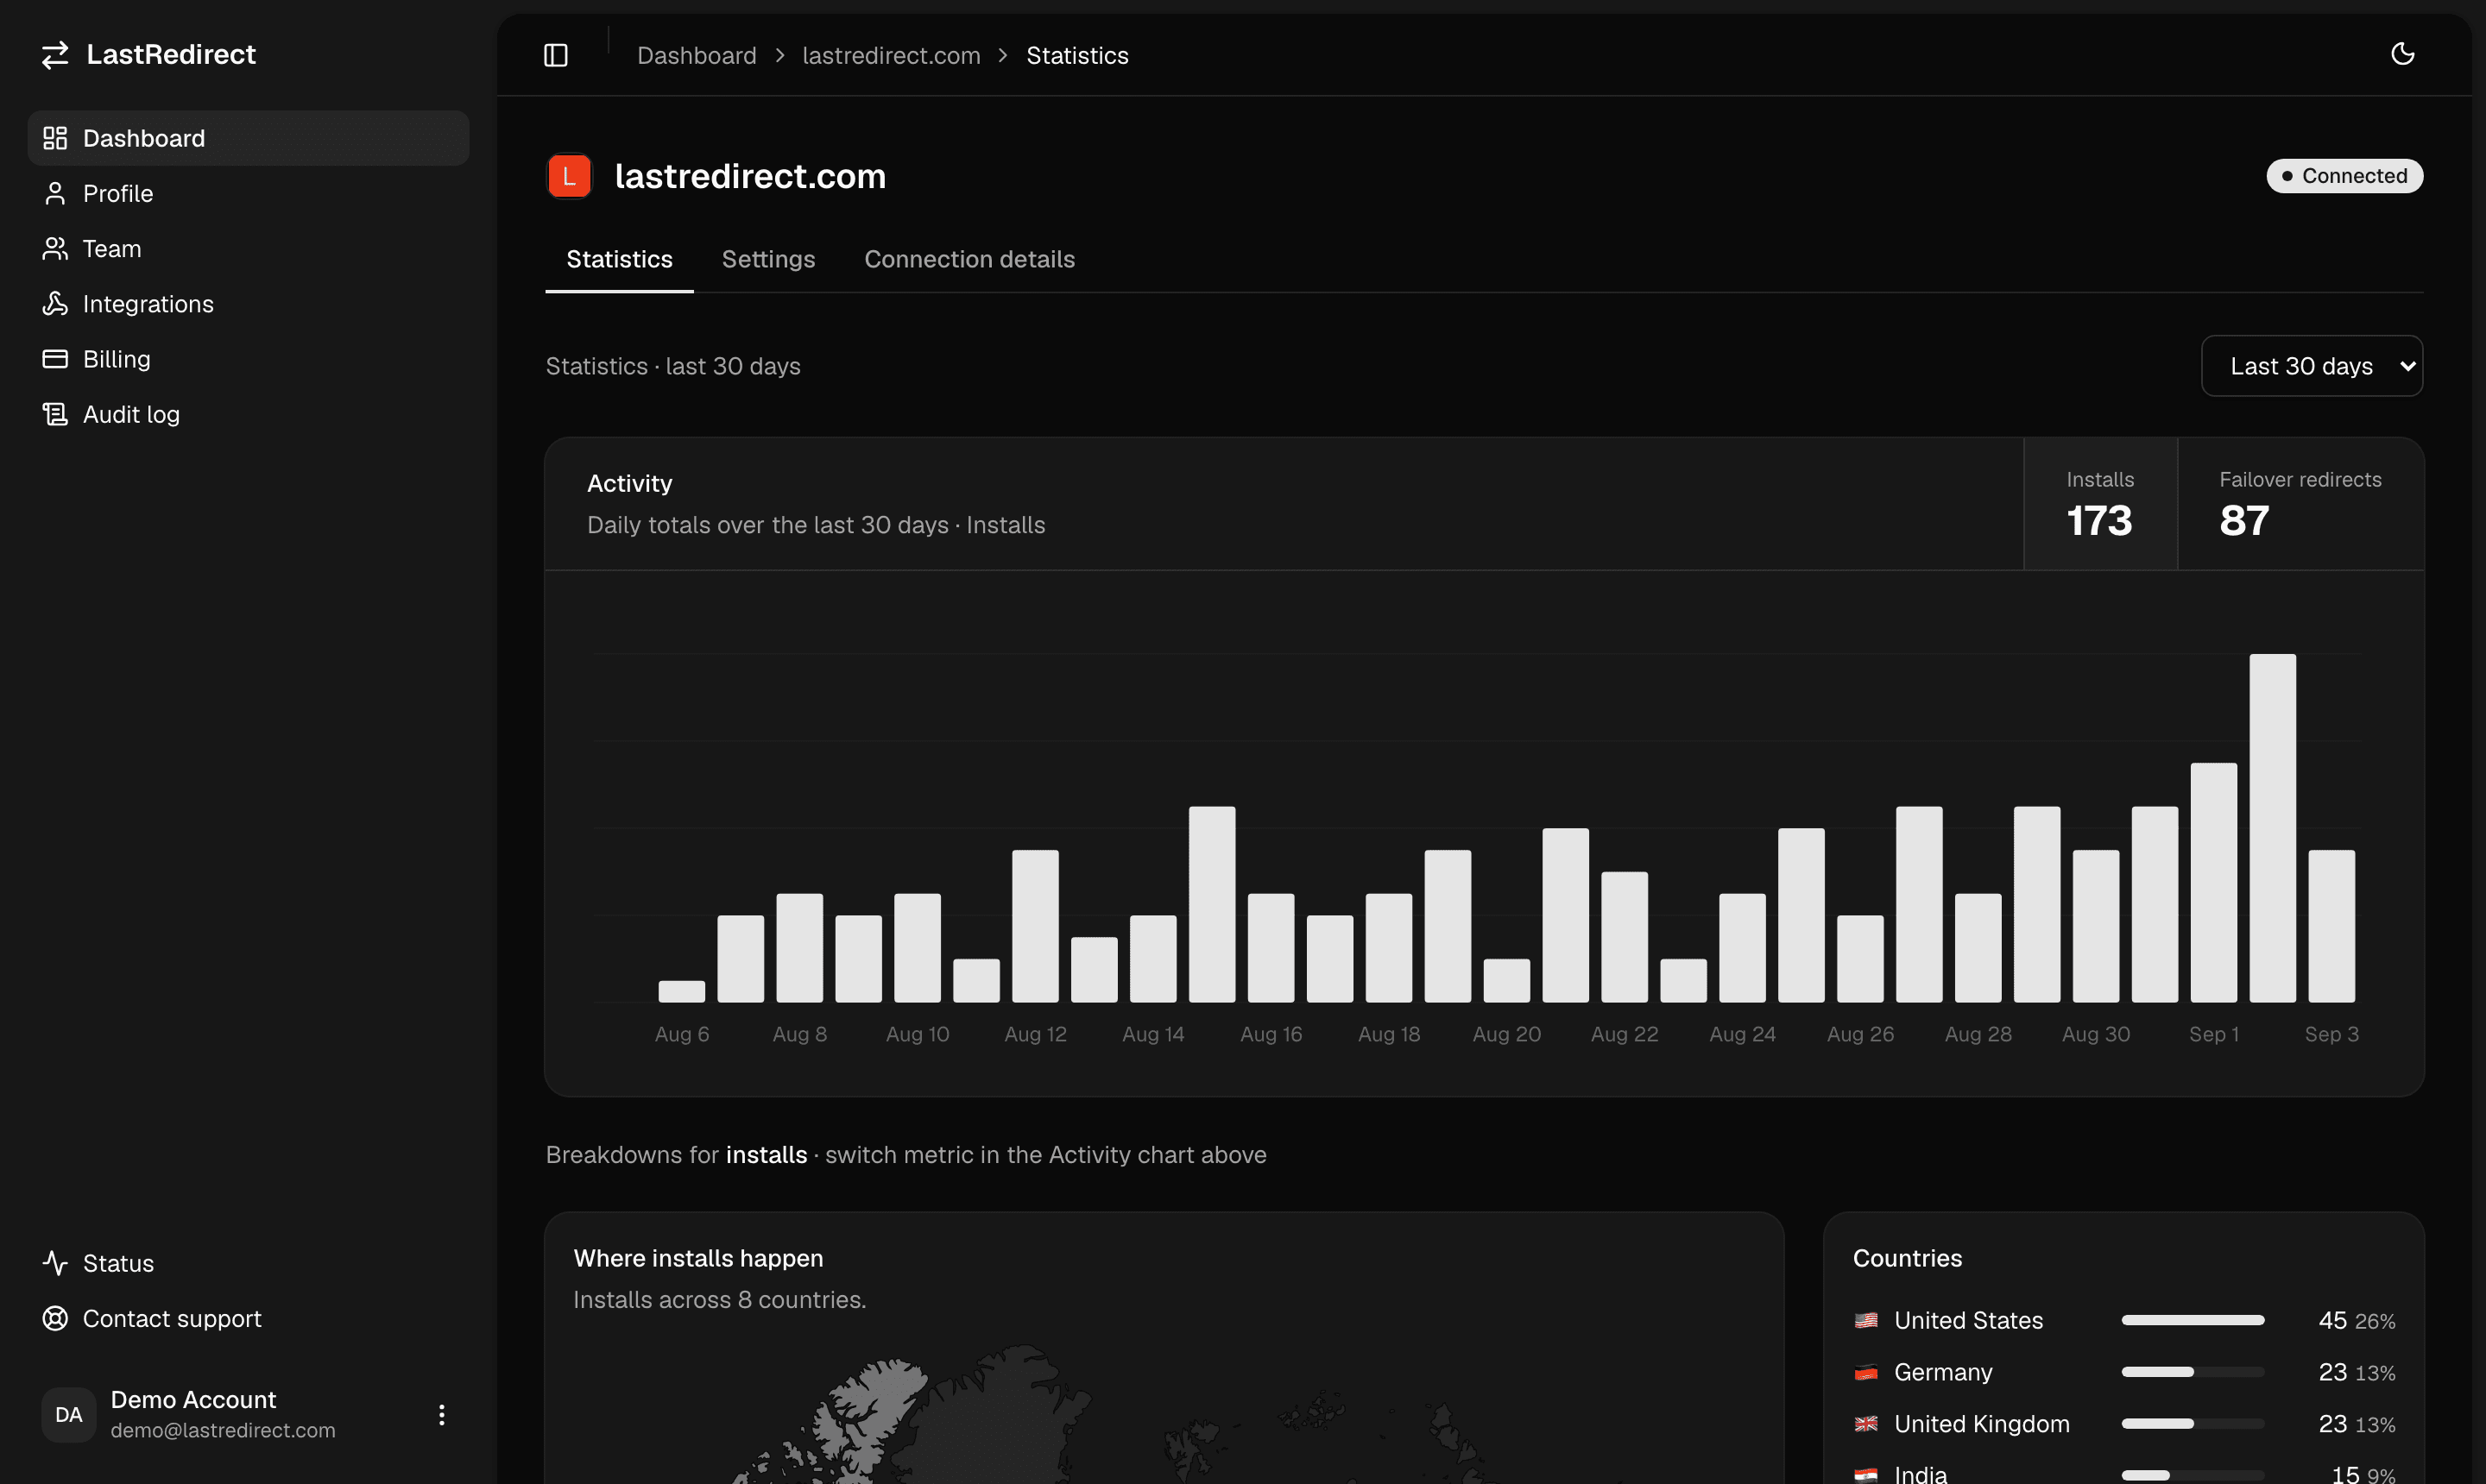
Task: Go to Billing page
Action: click(x=248, y=358)
